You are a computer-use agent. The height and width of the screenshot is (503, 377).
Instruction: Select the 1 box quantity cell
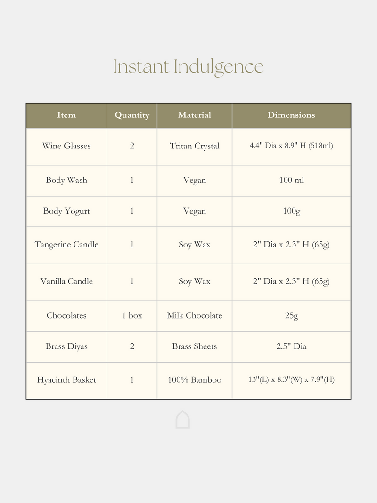[132, 315]
